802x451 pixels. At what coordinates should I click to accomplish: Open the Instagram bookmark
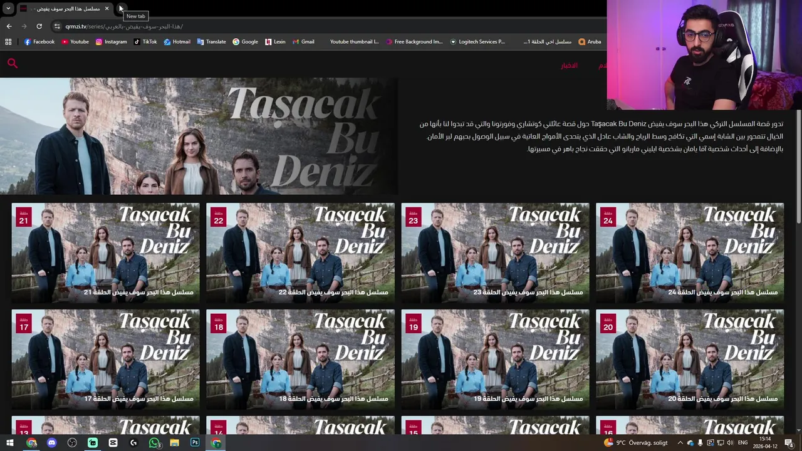click(111, 42)
